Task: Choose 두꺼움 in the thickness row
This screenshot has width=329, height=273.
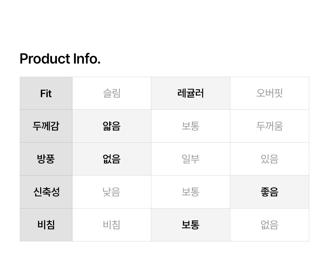Action: coord(269,126)
